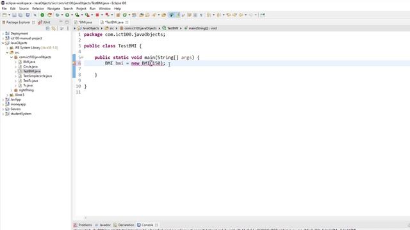The width and height of the screenshot is (410, 230).
Task: Click the Back navigation arrow icon
Action: pos(241,15)
